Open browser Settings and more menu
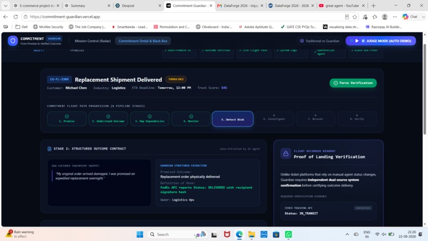The height and width of the screenshot is (241, 428). 395,17
